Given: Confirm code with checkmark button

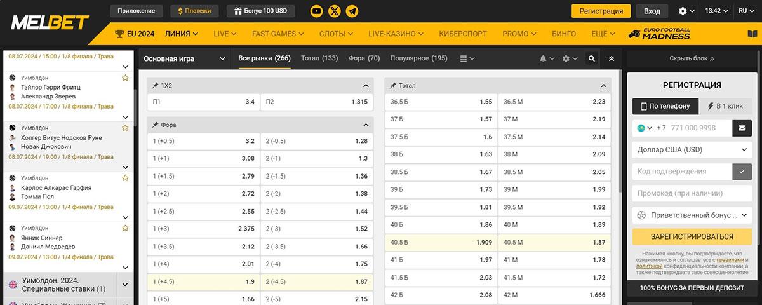Looking at the screenshot, I should [x=742, y=172].
